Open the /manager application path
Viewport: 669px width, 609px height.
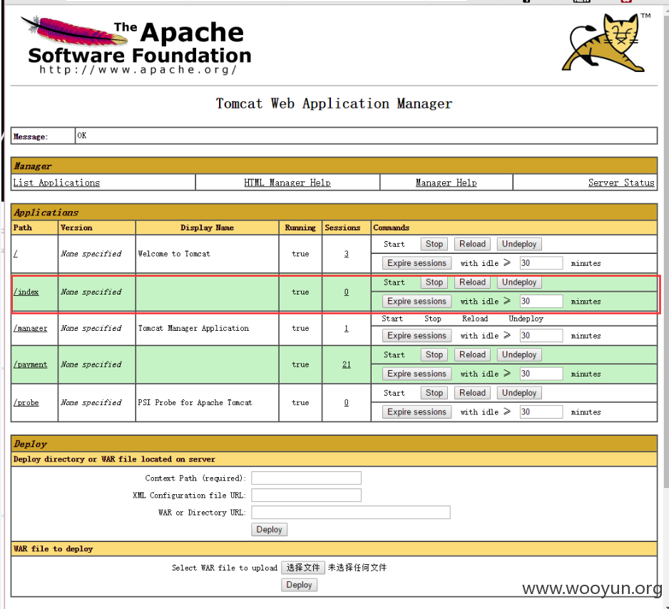pos(30,328)
